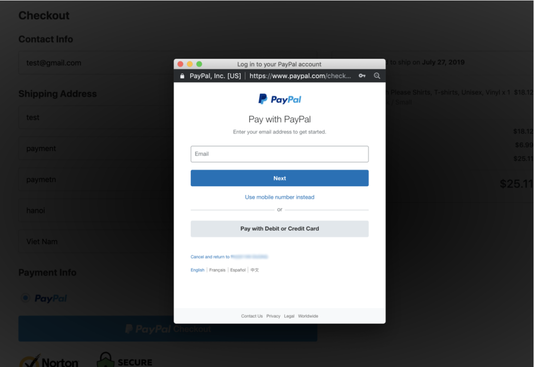Image resolution: width=534 pixels, height=367 pixels.
Task: Close the PayPal login popup window
Action: (180, 64)
